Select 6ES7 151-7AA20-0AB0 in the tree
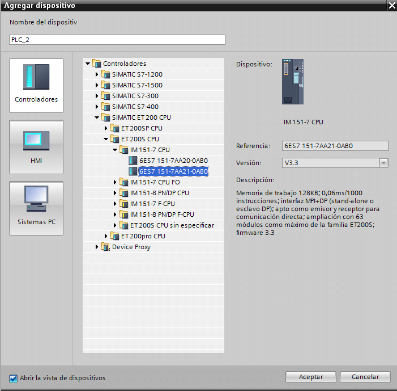Image resolution: width=397 pixels, height=391 pixels. [173, 161]
